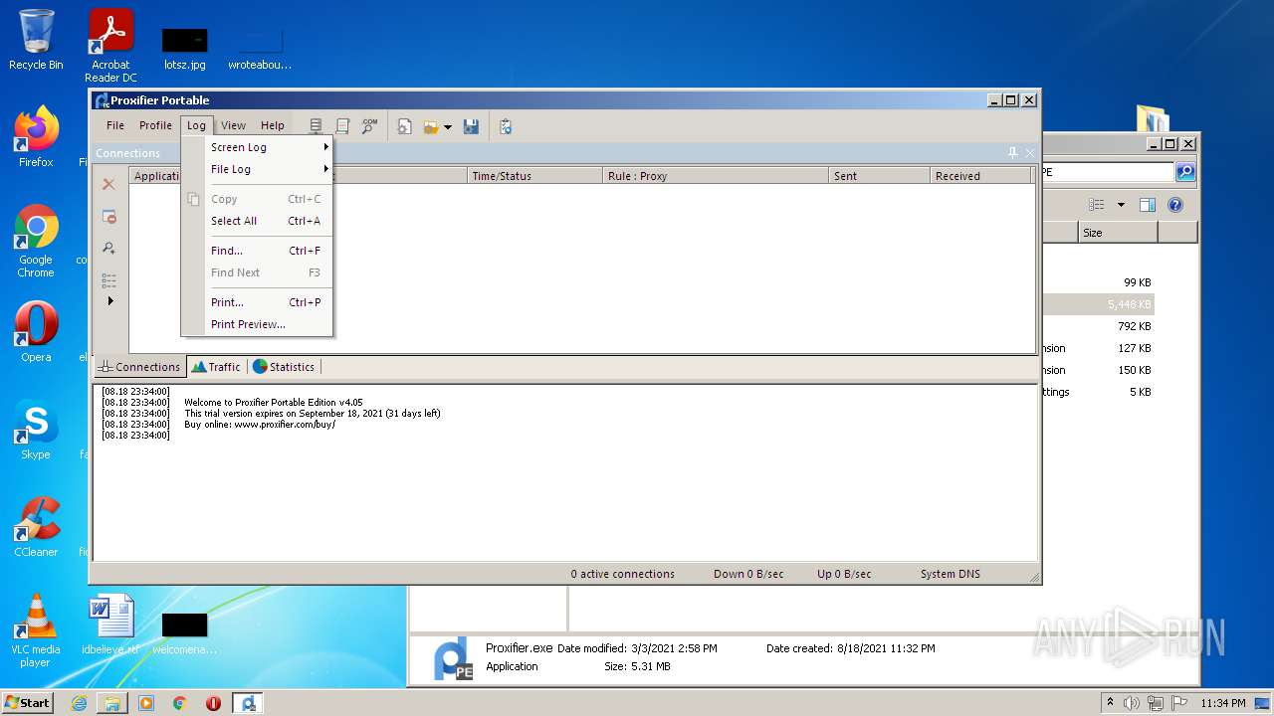Click the Size column header in Explorer
This screenshot has width=1274, height=716.
click(1118, 233)
